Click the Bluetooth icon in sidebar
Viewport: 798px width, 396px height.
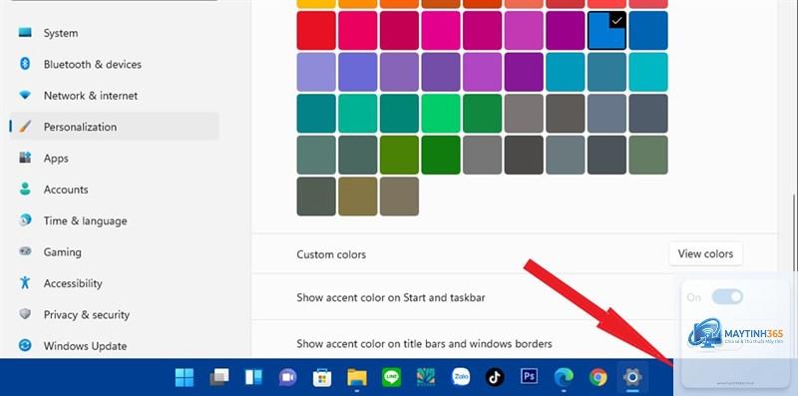point(25,64)
